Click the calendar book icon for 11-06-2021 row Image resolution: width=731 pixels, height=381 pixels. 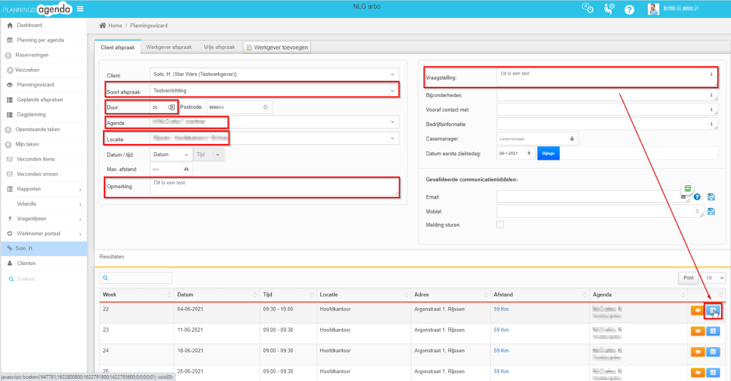pyautogui.click(x=713, y=331)
